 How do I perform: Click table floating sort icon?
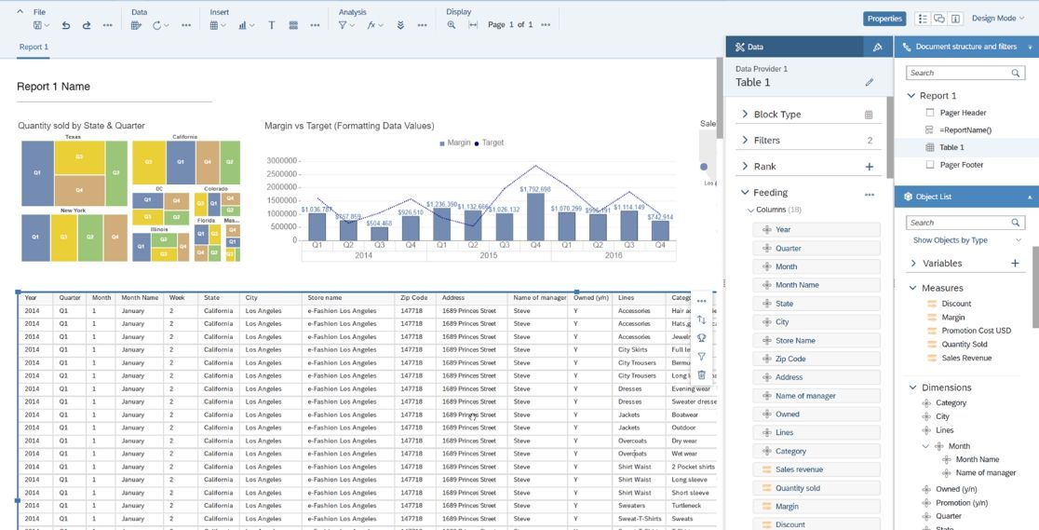702,319
